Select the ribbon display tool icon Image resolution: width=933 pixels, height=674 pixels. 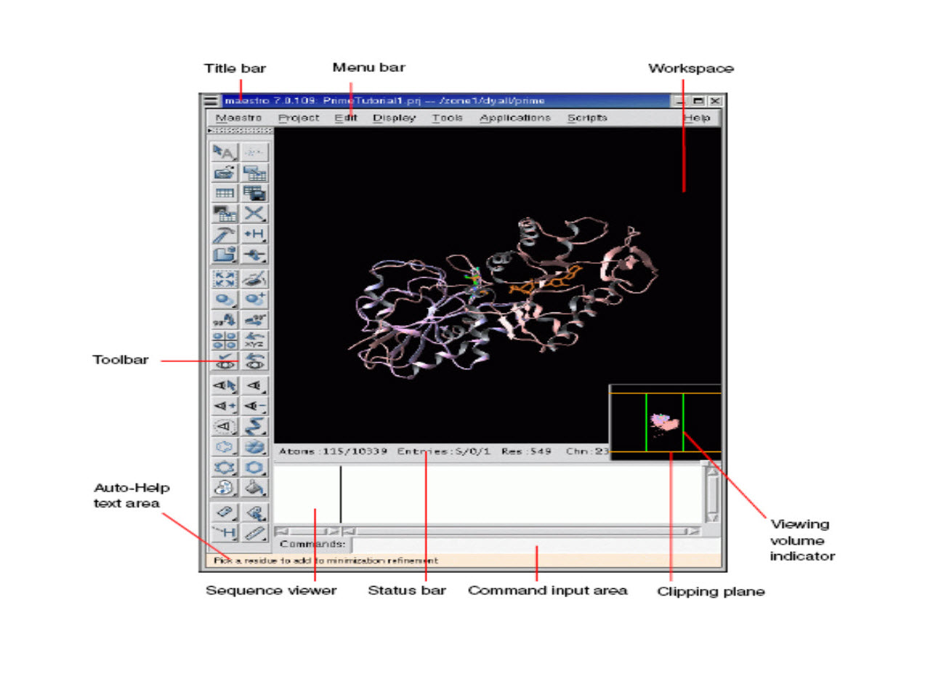254,426
